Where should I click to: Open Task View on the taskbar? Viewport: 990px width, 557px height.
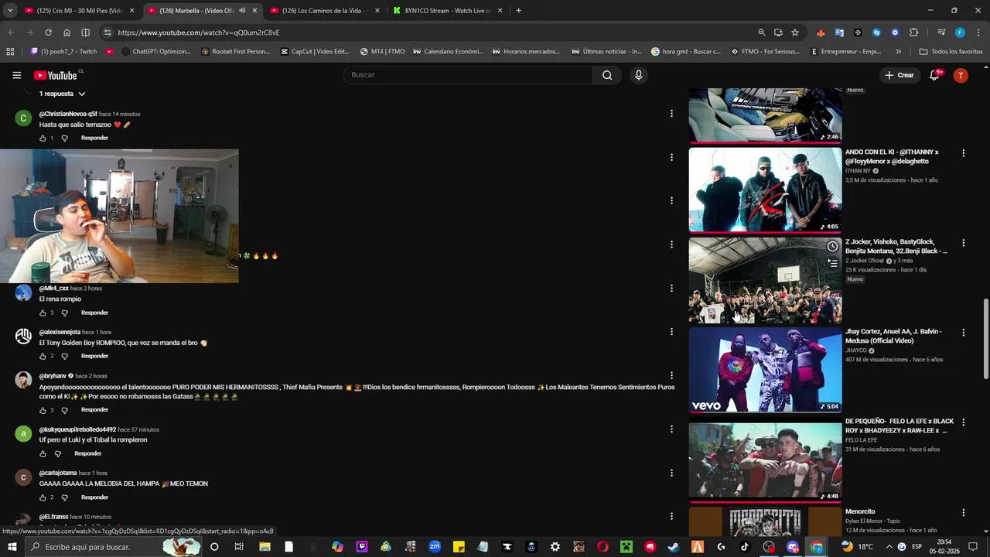pos(239,547)
